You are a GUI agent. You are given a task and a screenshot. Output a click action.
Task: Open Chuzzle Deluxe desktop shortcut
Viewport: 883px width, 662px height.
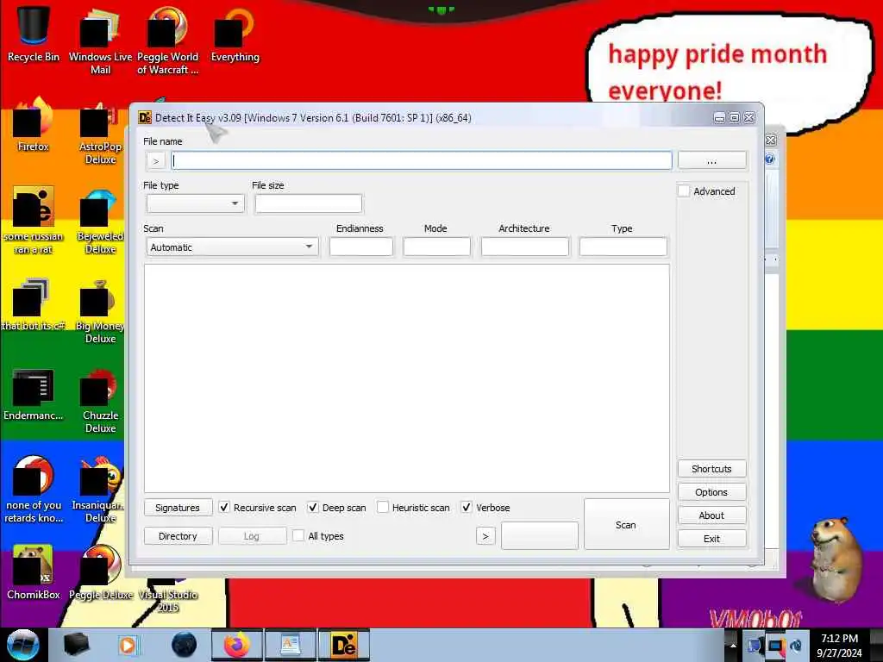point(100,401)
